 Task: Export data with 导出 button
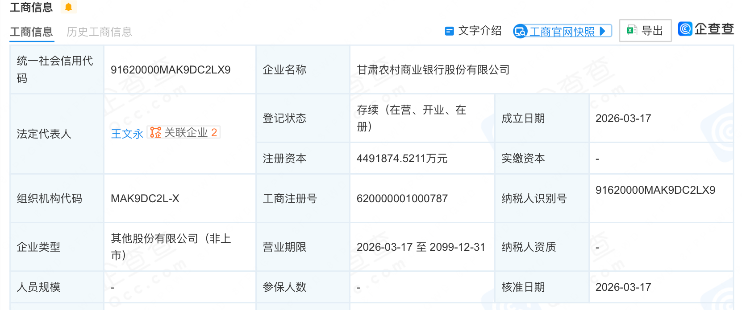(x=645, y=30)
